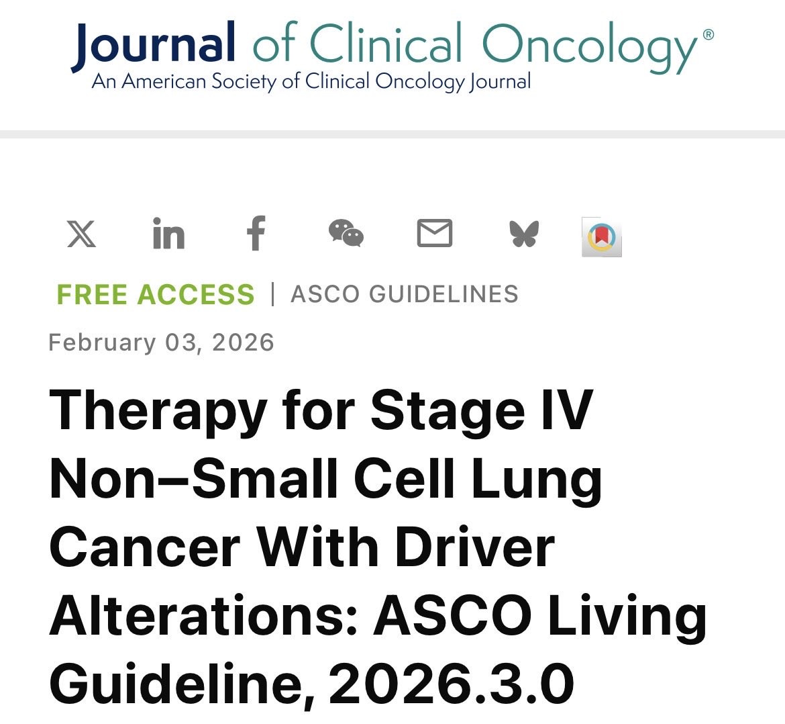
Task: Click 'Non–Small Cell Lung' line of the title
Action: click(325, 480)
